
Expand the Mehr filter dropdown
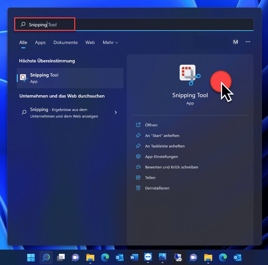110,42
